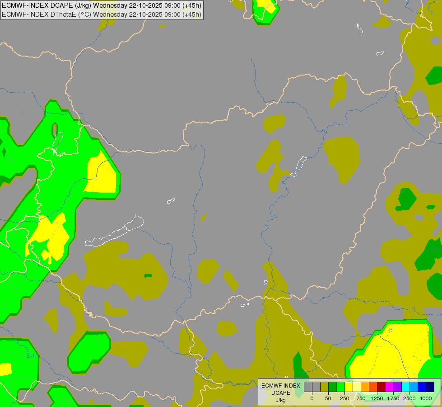Click the light blue legend swatch

click(x=414, y=387)
